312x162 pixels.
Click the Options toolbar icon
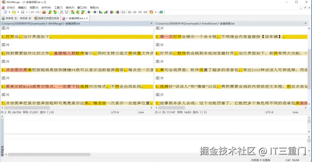coord(151,12)
